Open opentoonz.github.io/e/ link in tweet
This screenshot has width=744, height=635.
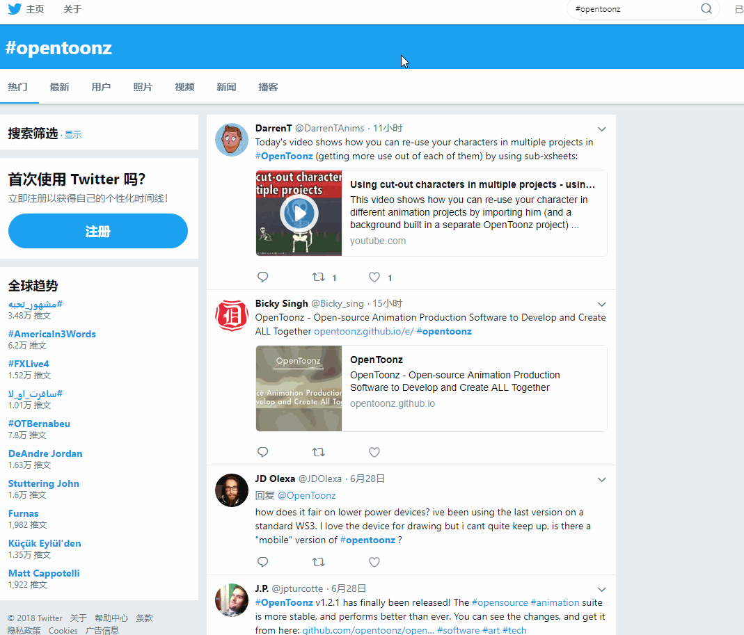[x=363, y=331]
